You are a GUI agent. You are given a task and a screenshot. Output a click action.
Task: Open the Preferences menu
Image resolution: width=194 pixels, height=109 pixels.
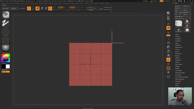coord(66,3)
